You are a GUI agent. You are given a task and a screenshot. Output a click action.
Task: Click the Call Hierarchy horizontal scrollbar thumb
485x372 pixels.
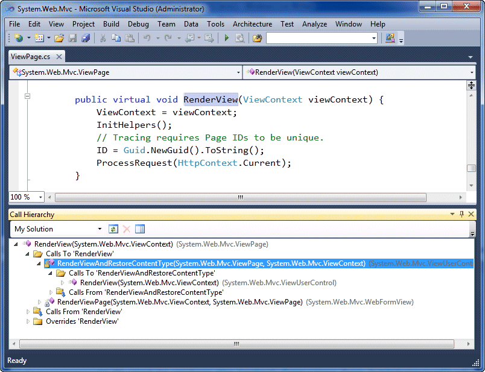point(236,344)
